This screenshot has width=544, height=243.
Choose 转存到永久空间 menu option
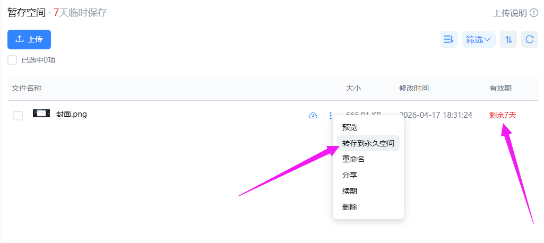tap(368, 143)
